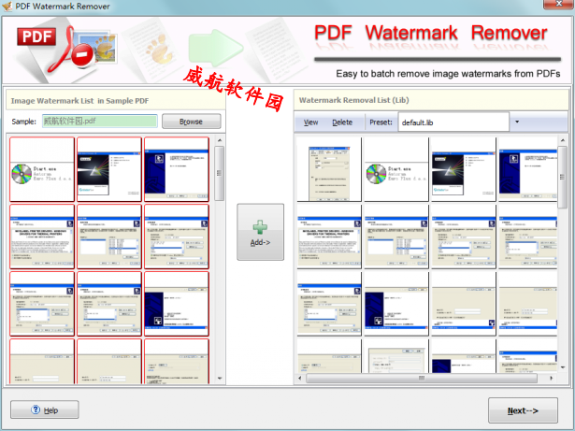This screenshot has width=575, height=431.
Task: Select the license text thumbnail in removal list
Action: (329, 237)
